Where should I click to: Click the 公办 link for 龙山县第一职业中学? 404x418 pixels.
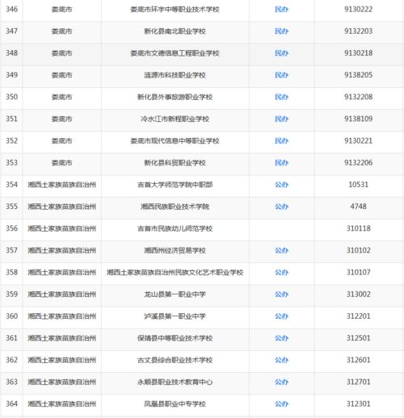(x=281, y=295)
